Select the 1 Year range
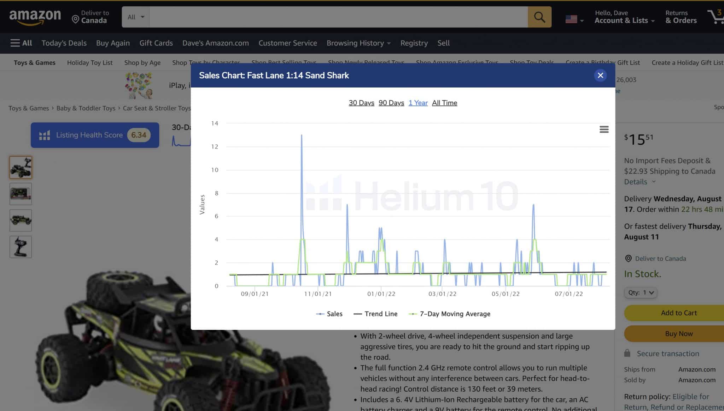 418,103
